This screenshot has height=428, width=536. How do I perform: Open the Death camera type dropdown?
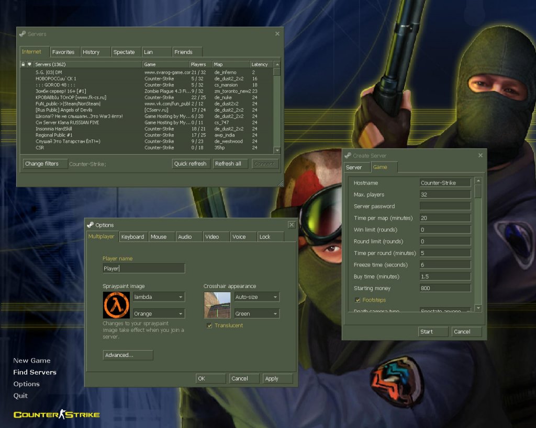445,310
